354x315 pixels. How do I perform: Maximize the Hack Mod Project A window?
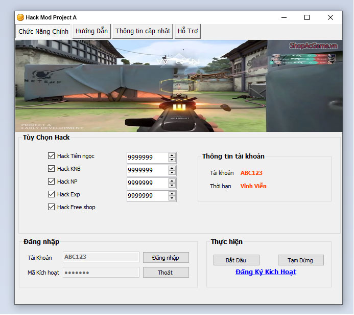pyautogui.click(x=307, y=17)
